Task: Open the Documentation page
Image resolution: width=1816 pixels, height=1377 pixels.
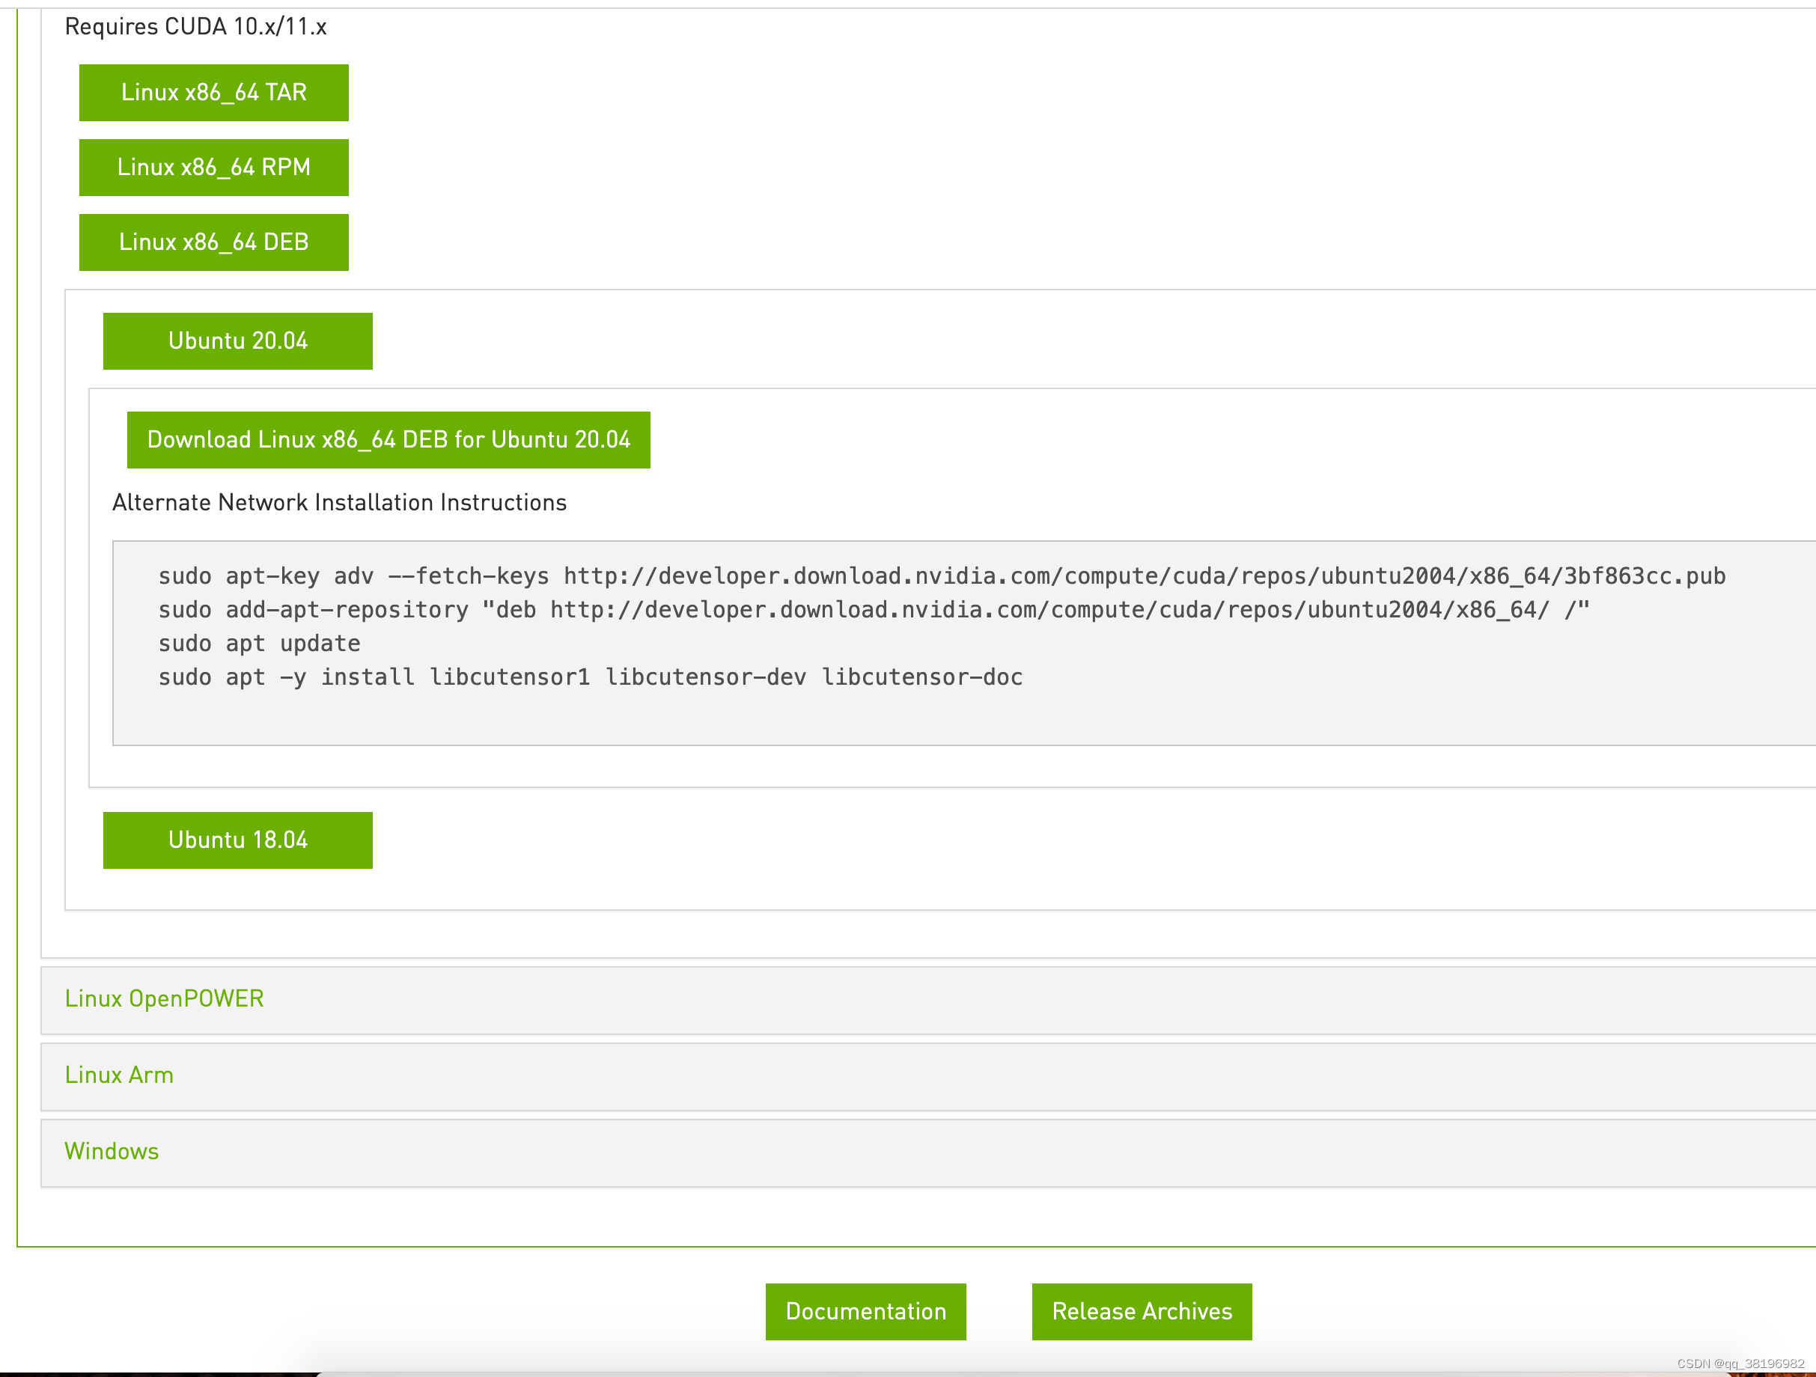Action: (x=865, y=1311)
